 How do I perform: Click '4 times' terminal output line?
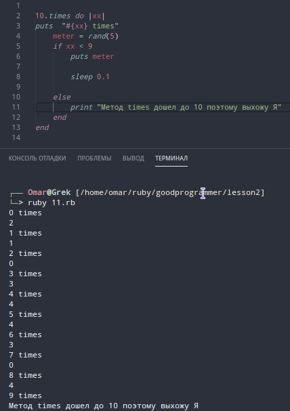click(x=25, y=294)
